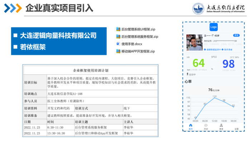This screenshot has width=252, height=141.
Task: Click the file name 使用手册.docx
Action: (132, 44)
